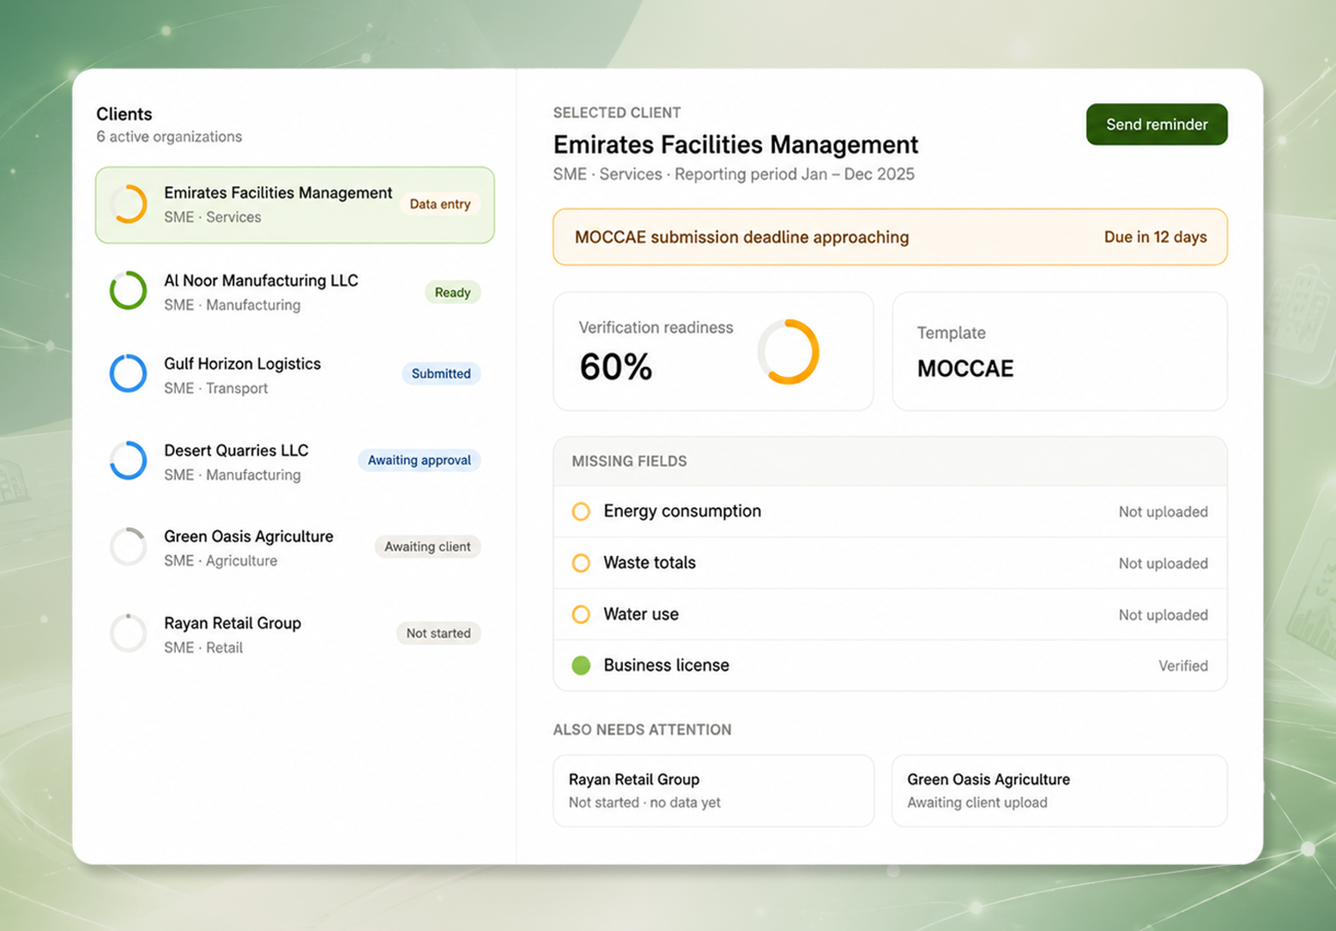The image size is (1336, 931).
Task: Click the Awaiting approval status badge
Action: pyautogui.click(x=420, y=461)
